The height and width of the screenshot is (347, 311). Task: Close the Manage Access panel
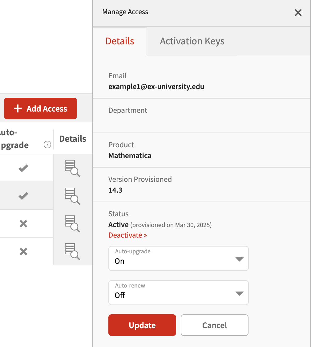(x=298, y=13)
